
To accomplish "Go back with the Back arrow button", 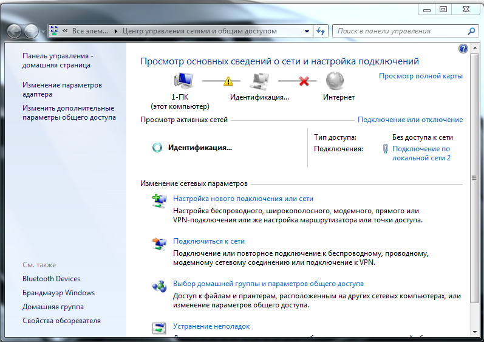I will (15, 31).
